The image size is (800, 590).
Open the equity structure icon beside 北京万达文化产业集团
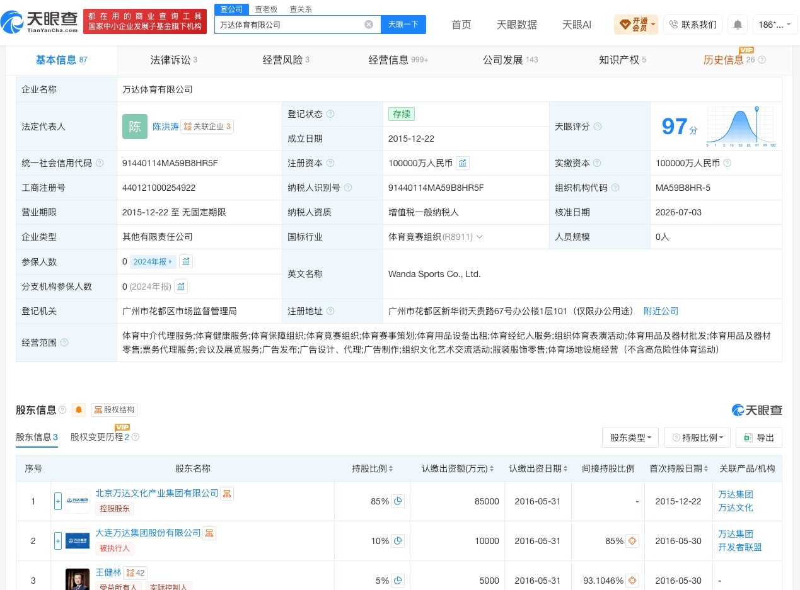(x=227, y=493)
